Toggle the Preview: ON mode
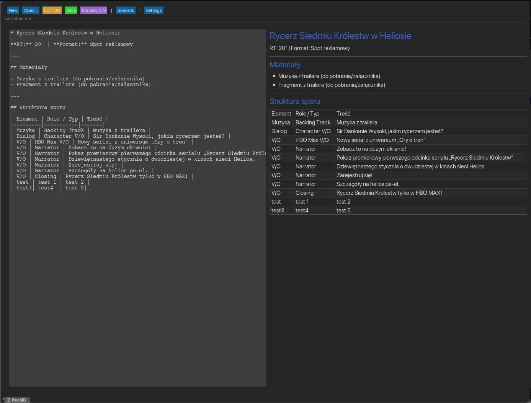 click(x=94, y=10)
